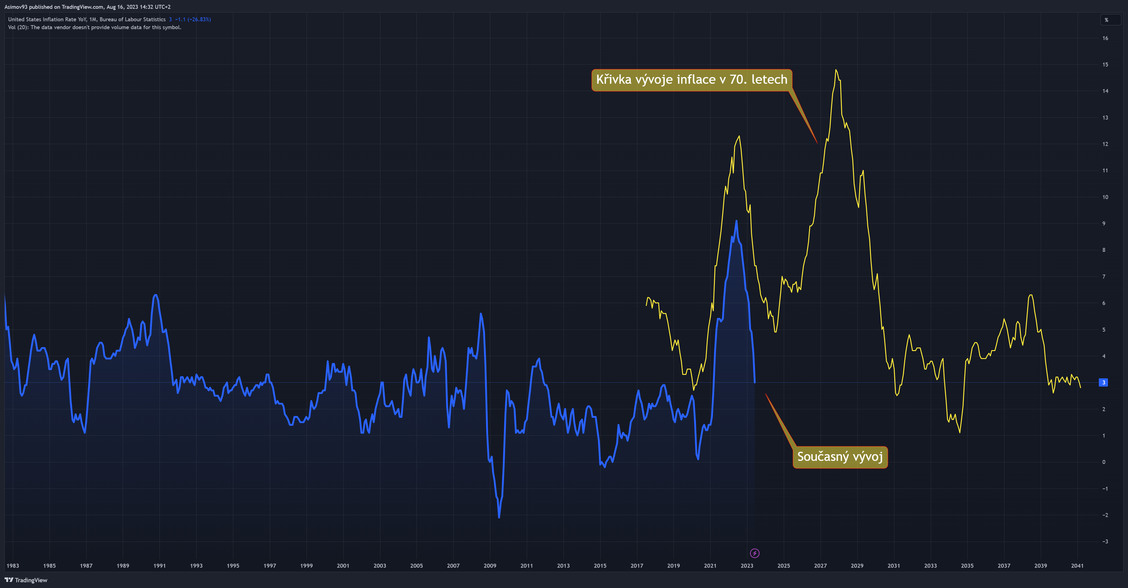Click the 'Asimov93 published on TradingView.com' header

[87, 7]
